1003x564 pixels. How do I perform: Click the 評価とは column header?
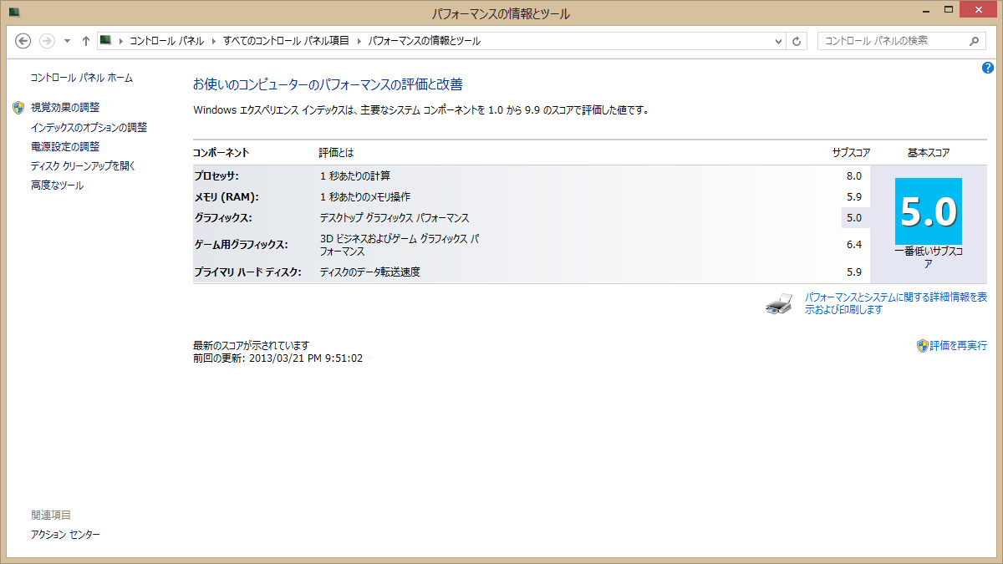coord(336,153)
